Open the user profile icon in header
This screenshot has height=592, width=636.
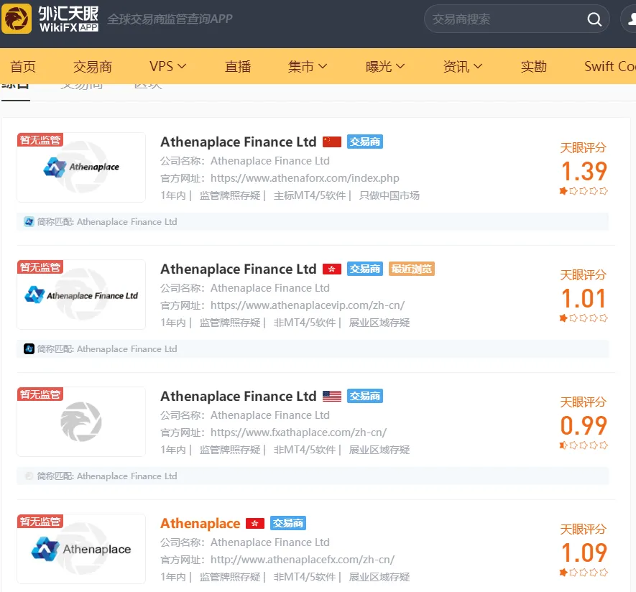click(630, 19)
